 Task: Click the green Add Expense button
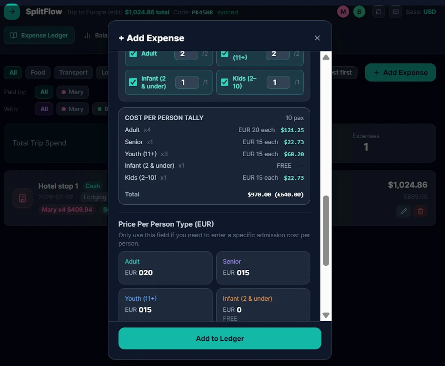(x=400, y=73)
